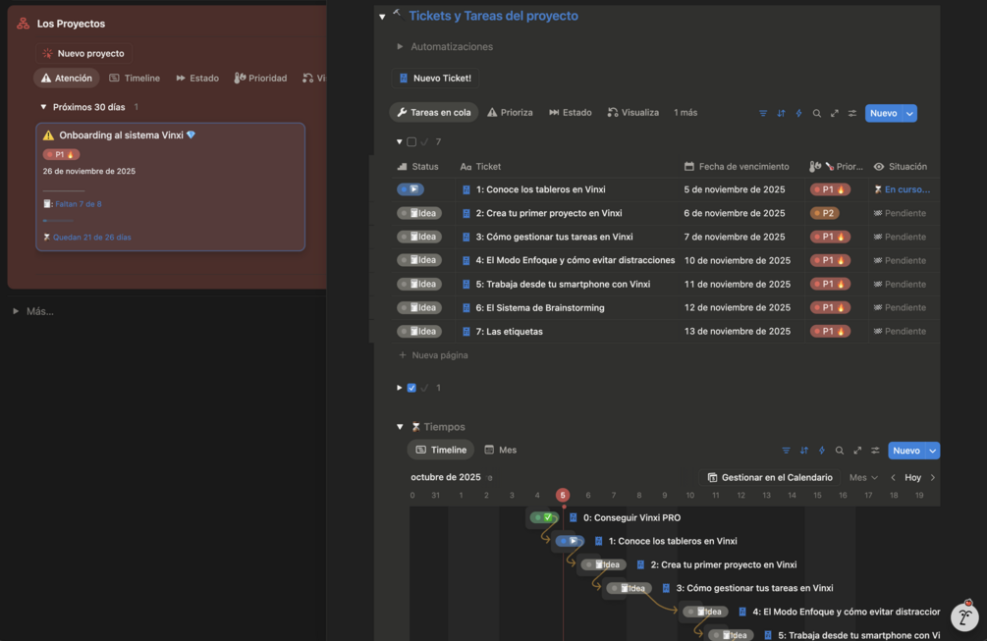Click the calendar icon in Fecha de vencimiento header

coord(689,167)
